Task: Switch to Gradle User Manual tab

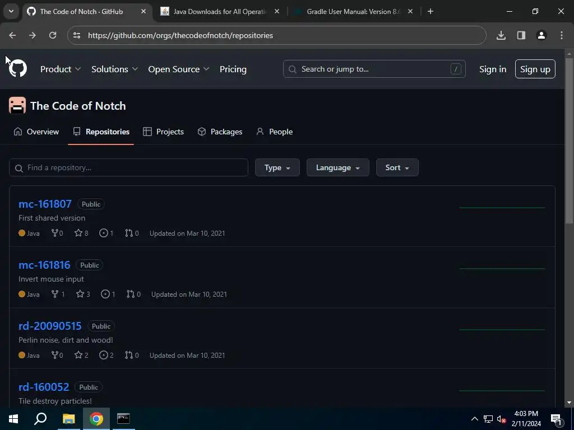Action: coord(353,11)
